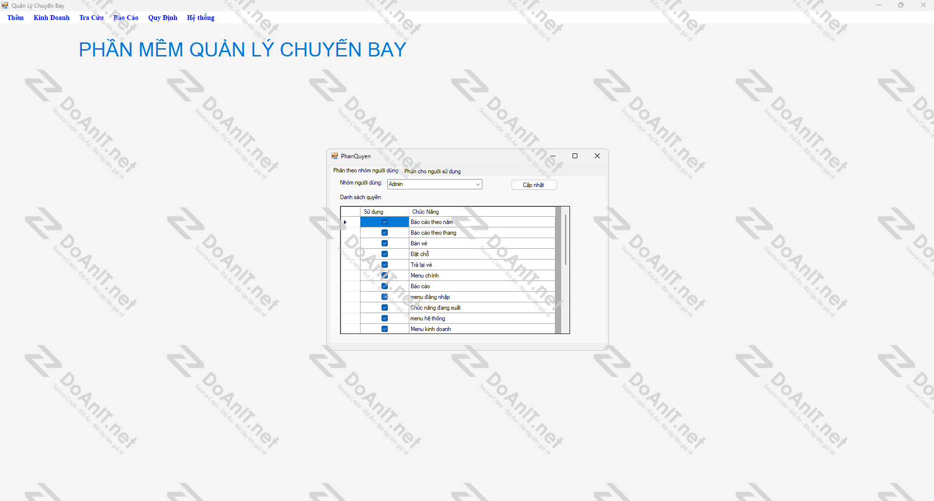The width and height of the screenshot is (934, 501).
Task: Minimize the Quản Lý Chuyến Bay window
Action: (x=879, y=5)
